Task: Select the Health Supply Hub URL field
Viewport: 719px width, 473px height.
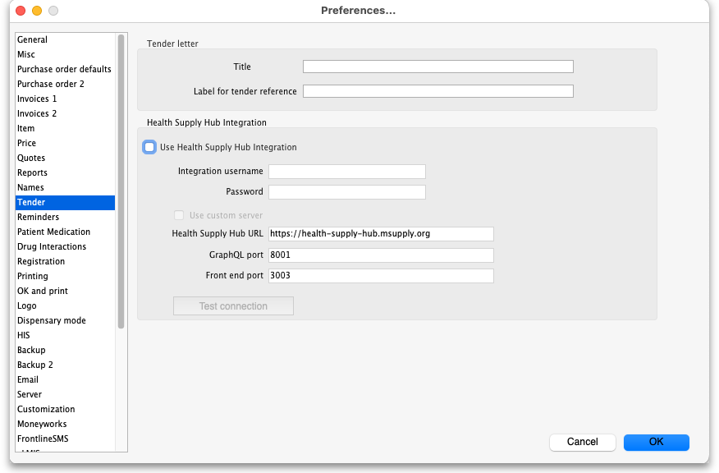Action: tap(381, 234)
